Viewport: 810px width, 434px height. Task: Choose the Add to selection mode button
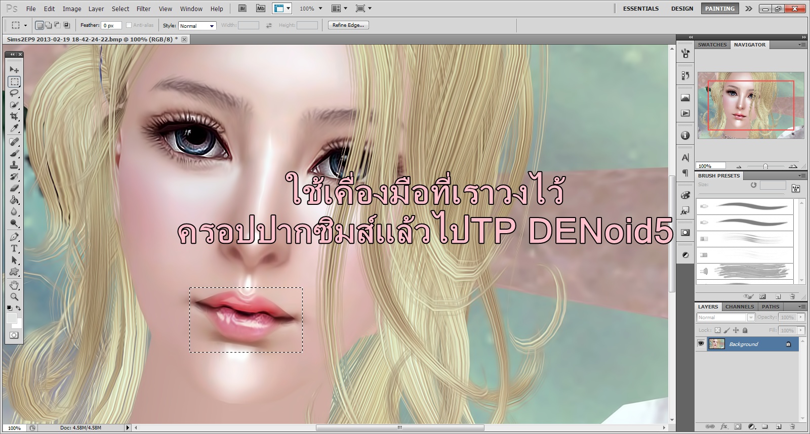tap(48, 25)
